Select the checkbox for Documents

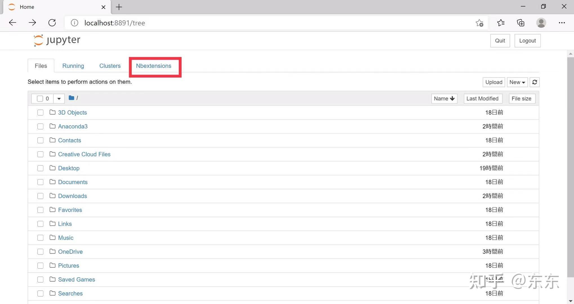pyautogui.click(x=40, y=182)
